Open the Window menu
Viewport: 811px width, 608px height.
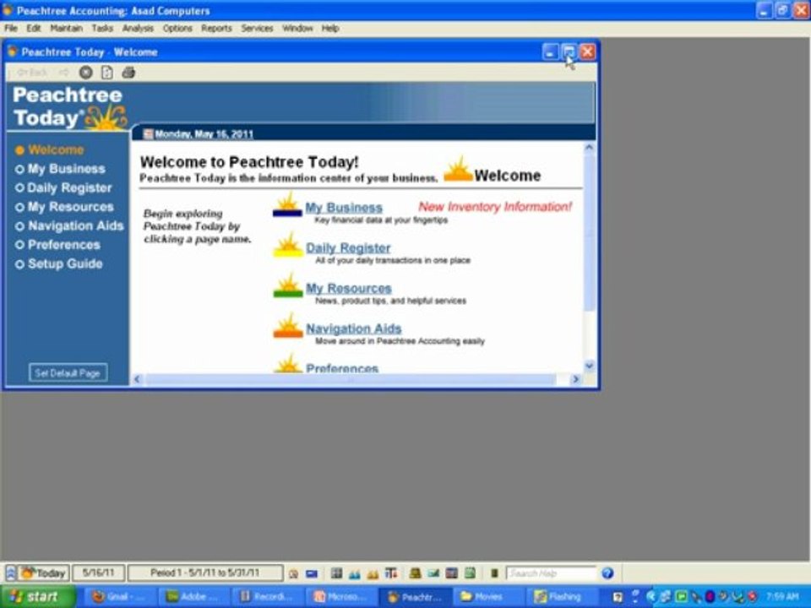[x=297, y=29]
